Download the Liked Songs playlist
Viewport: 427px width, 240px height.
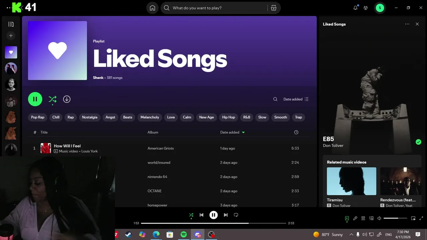coord(67,99)
